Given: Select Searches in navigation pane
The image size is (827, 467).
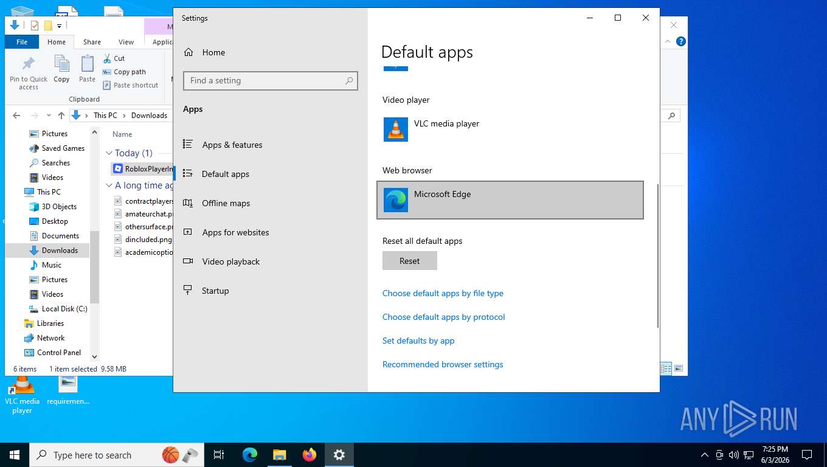Looking at the screenshot, I should [x=50, y=163].
